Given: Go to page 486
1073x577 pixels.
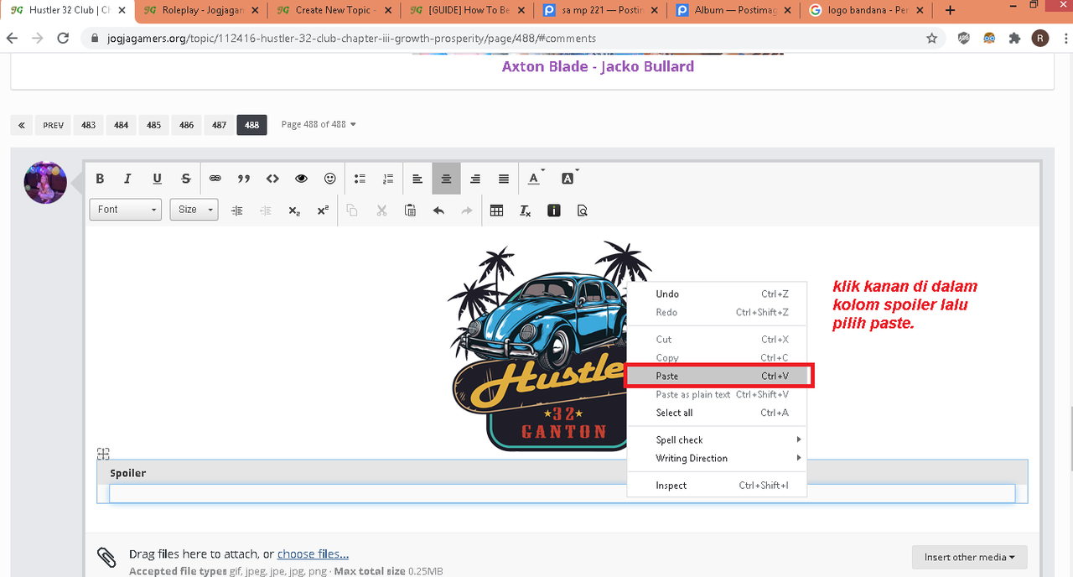Looking at the screenshot, I should coord(186,125).
